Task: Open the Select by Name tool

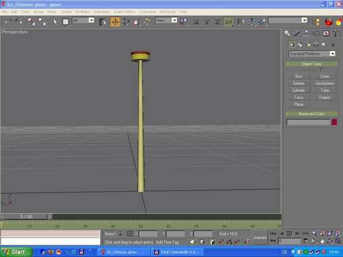Action: tap(102, 22)
